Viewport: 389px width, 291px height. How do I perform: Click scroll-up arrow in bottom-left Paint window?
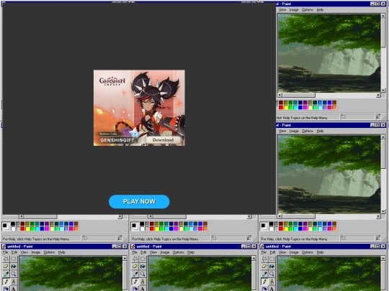(x=125, y=259)
